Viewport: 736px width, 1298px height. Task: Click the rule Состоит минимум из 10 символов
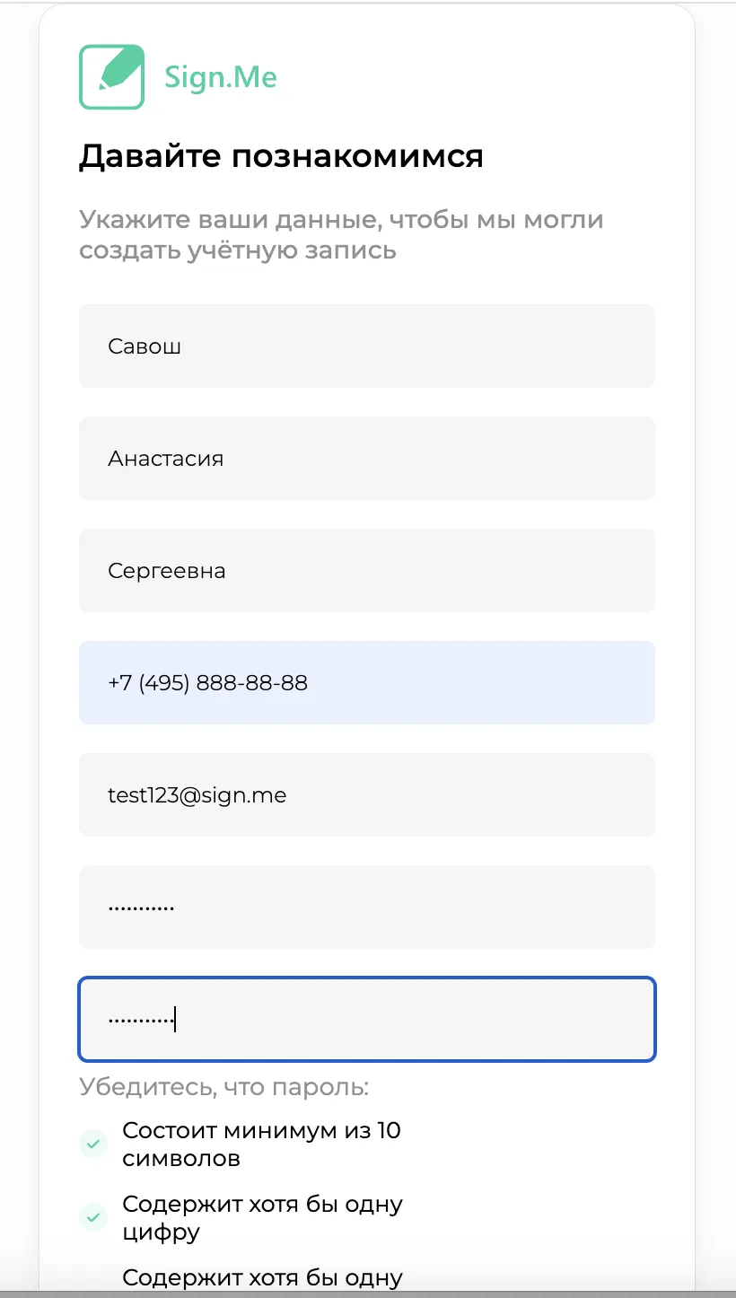[x=261, y=1144]
